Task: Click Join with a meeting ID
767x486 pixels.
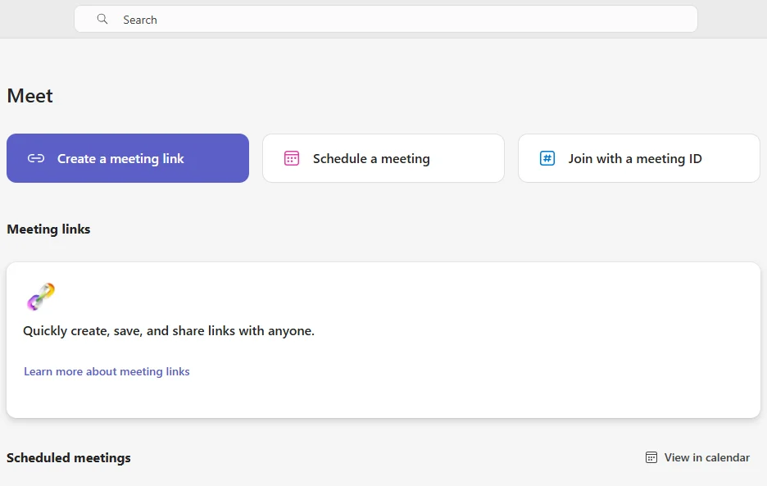Action: 638,158
